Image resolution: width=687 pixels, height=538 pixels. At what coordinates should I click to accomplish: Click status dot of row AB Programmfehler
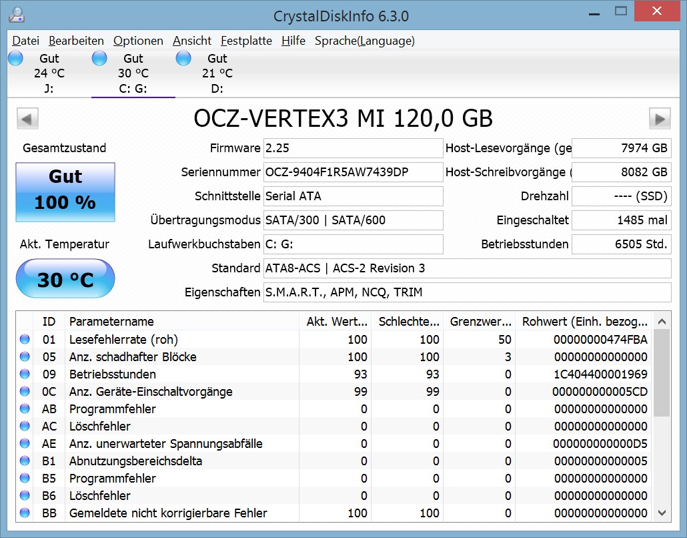point(25,409)
